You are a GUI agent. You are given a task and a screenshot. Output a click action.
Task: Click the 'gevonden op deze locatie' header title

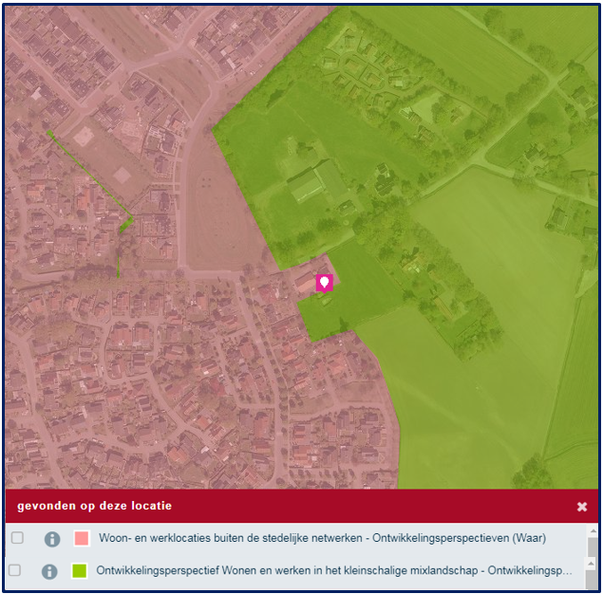[x=95, y=506]
